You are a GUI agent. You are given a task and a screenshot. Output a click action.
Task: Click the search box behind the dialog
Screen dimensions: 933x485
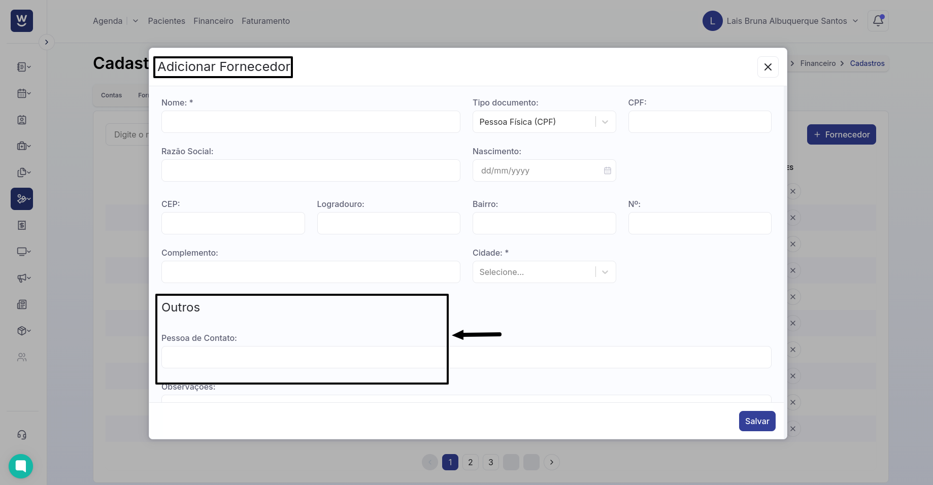point(127,134)
